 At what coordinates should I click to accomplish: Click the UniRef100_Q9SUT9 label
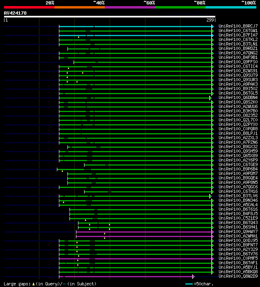point(238,75)
